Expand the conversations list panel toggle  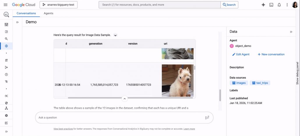click(x=17, y=22)
